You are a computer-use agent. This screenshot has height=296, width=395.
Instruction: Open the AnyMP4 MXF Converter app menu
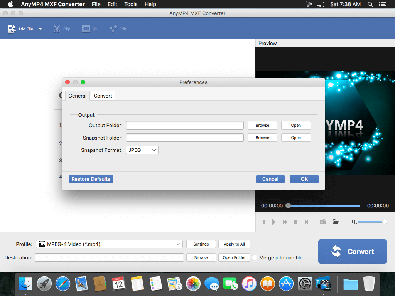click(52, 4)
